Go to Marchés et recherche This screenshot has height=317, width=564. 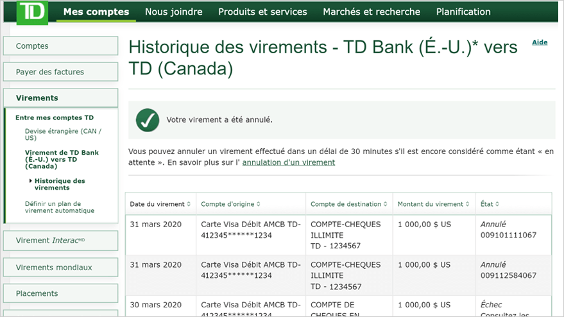(372, 12)
